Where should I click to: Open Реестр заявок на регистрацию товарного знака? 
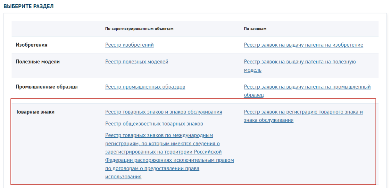tap(303, 116)
